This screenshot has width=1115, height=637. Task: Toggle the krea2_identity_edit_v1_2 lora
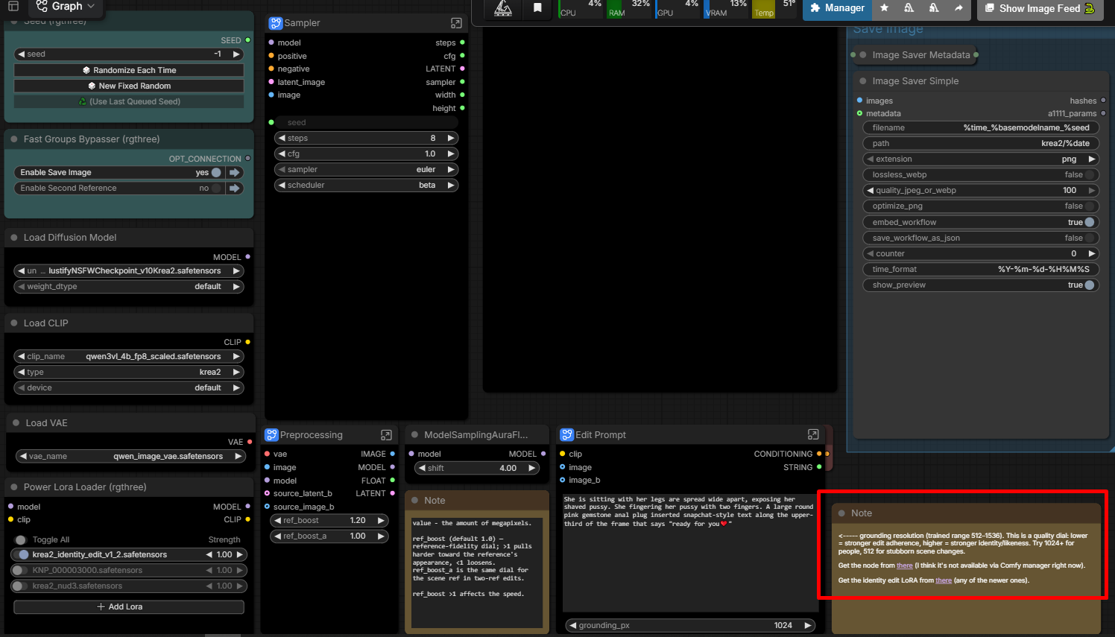coord(23,555)
